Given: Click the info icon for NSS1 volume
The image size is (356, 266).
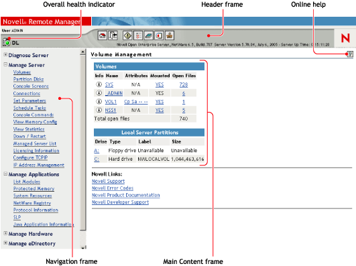Looking at the screenshot, I should tap(99, 110).
